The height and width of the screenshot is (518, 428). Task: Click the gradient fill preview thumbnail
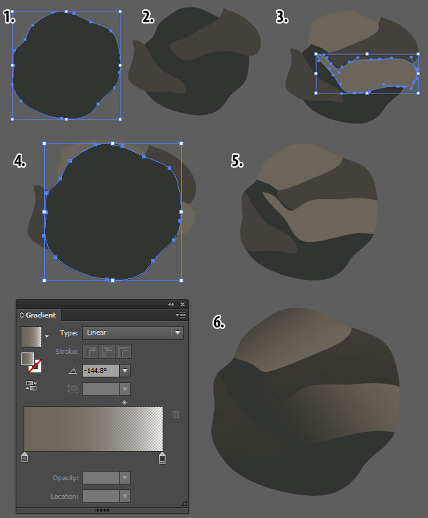click(x=31, y=337)
